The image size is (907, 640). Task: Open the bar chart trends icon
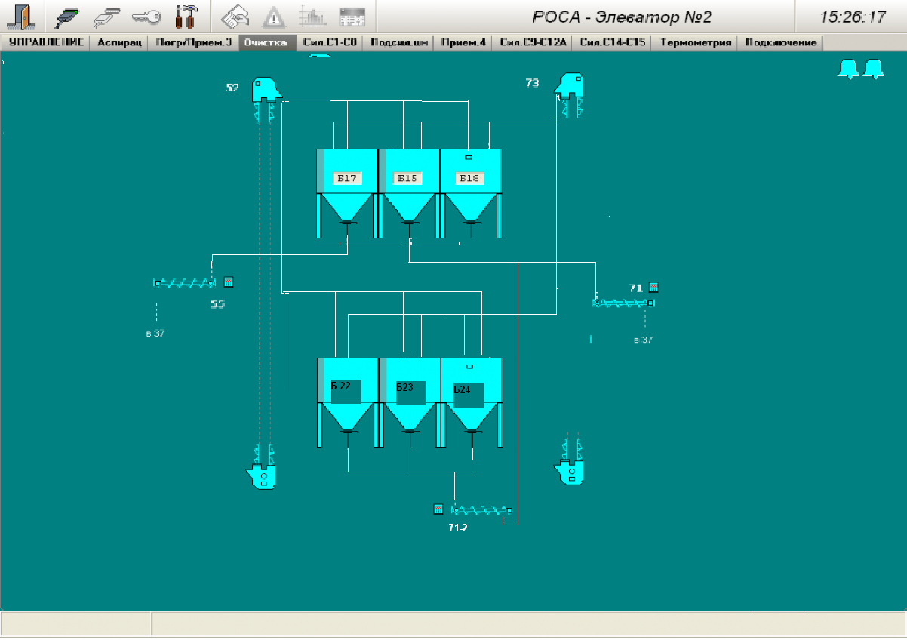312,17
